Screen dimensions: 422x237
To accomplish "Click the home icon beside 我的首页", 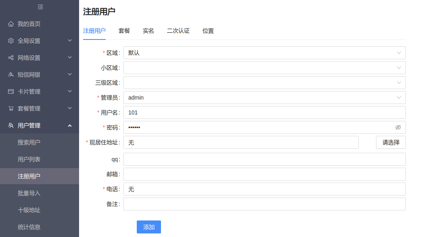I will (x=11, y=24).
